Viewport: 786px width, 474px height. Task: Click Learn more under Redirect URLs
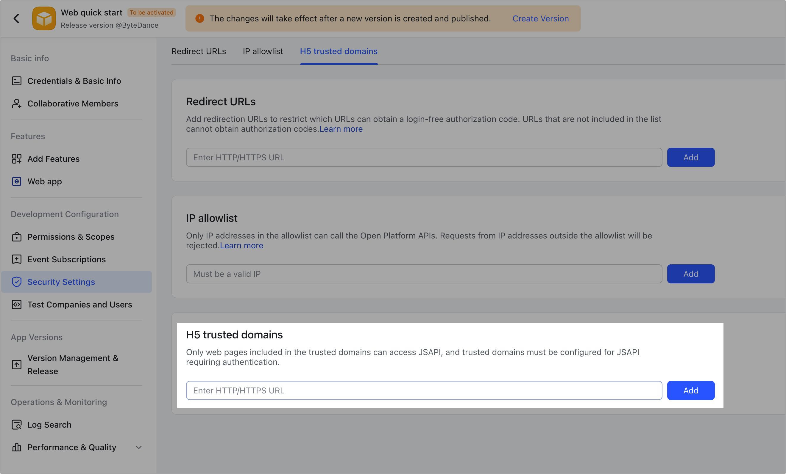341,129
